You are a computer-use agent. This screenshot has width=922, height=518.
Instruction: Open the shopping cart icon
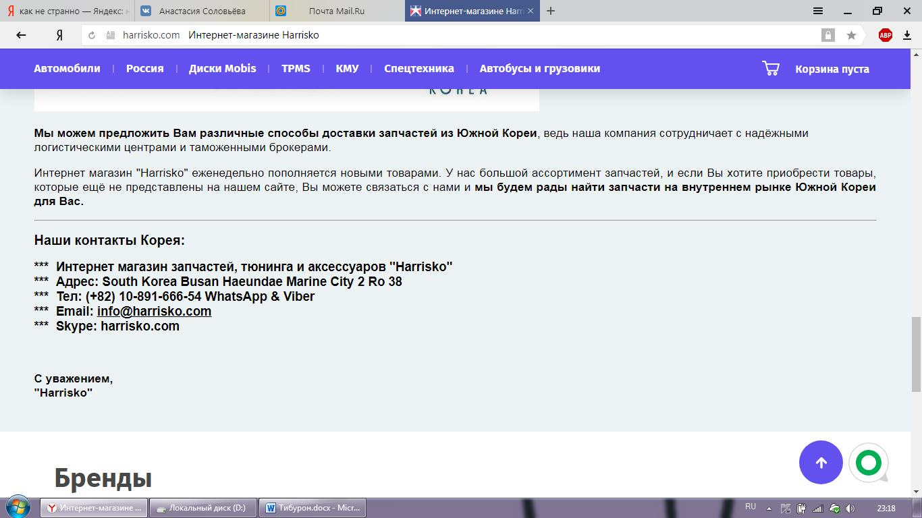click(x=771, y=68)
